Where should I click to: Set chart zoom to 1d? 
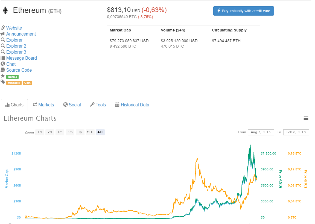[40, 132]
